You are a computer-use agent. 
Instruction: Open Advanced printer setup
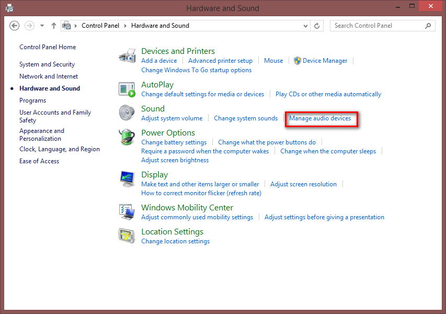coord(220,61)
